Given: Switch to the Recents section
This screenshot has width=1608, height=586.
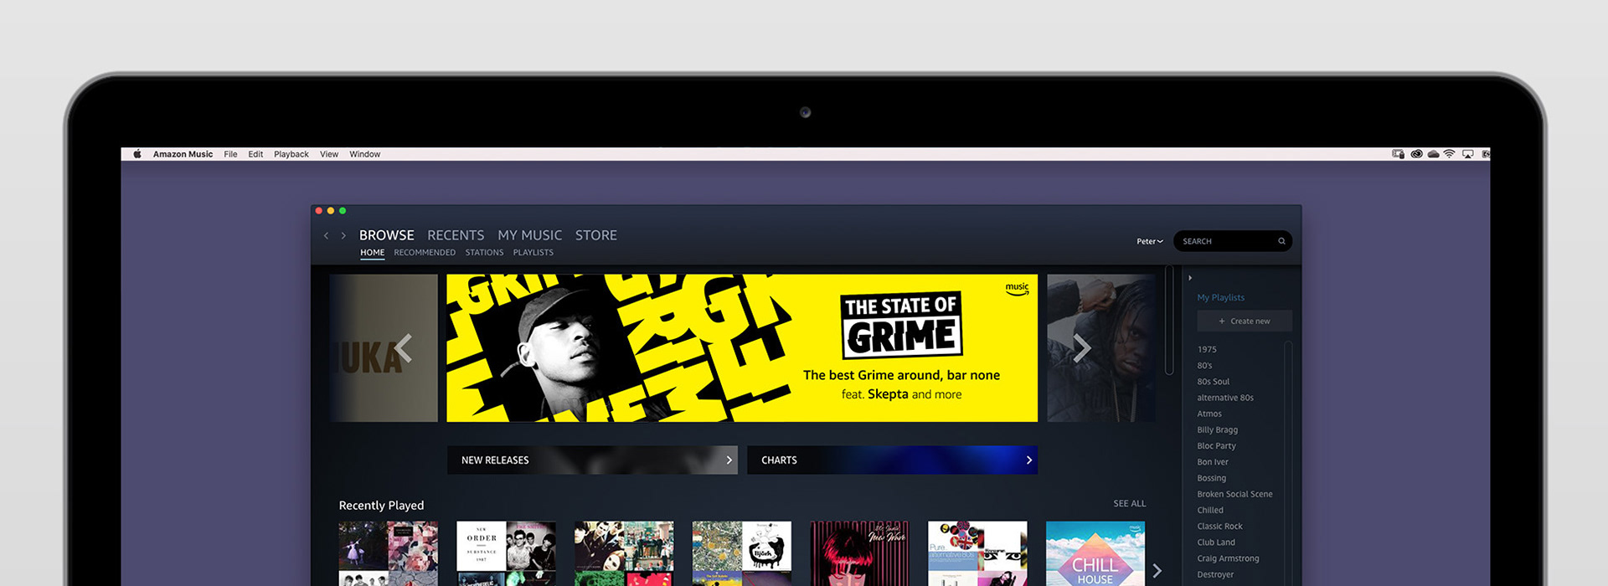Looking at the screenshot, I should point(456,235).
